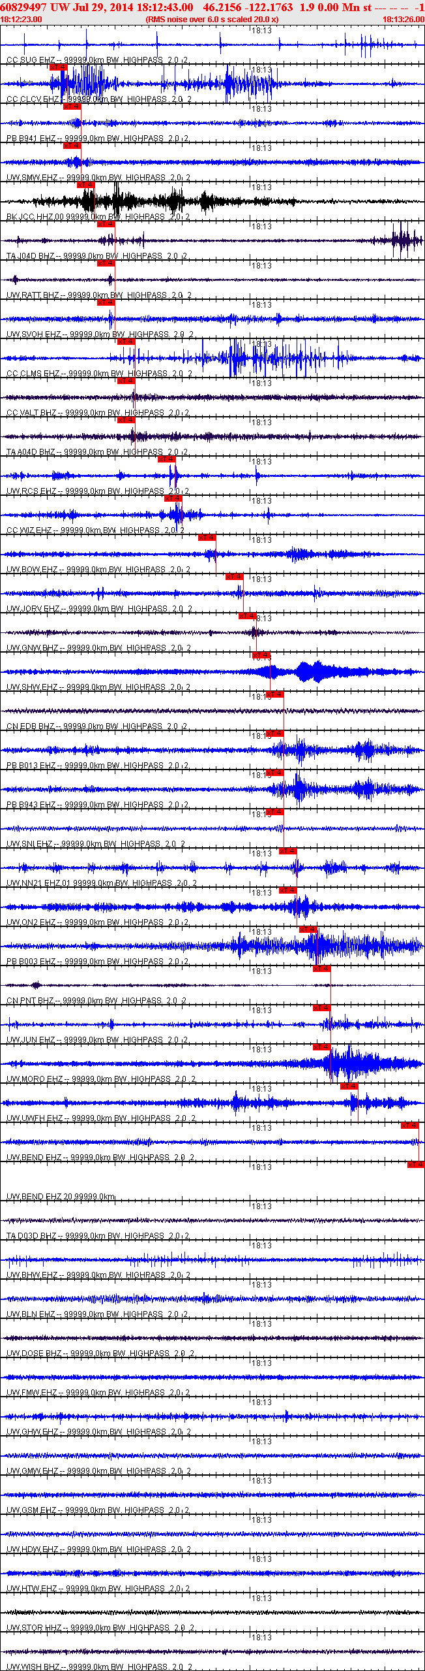Click the CC.SUG.EHZ station label

tap(98, 60)
